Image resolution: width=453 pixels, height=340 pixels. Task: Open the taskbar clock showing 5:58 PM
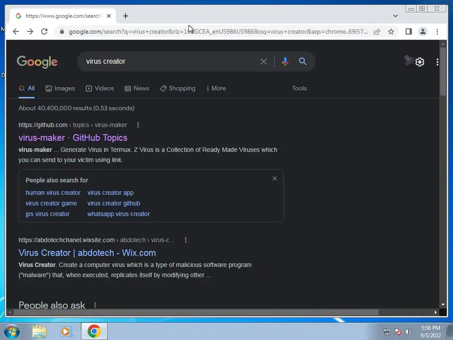[430, 332]
